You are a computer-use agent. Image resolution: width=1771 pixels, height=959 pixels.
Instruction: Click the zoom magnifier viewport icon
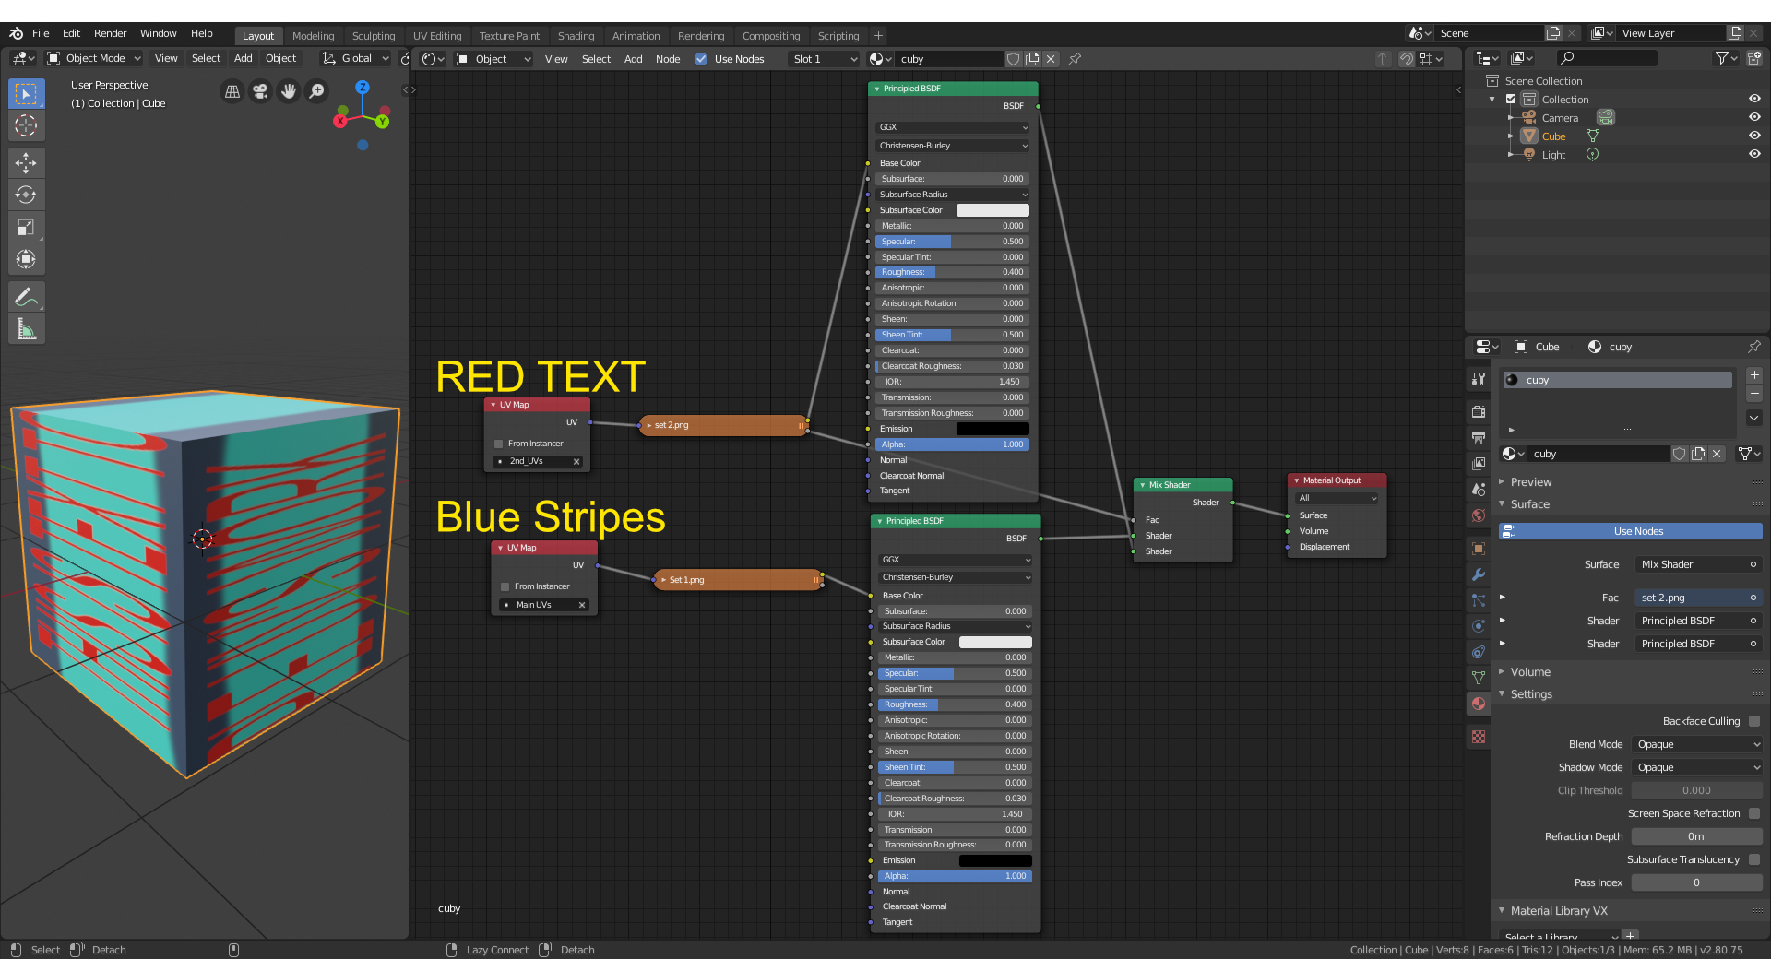click(x=316, y=91)
